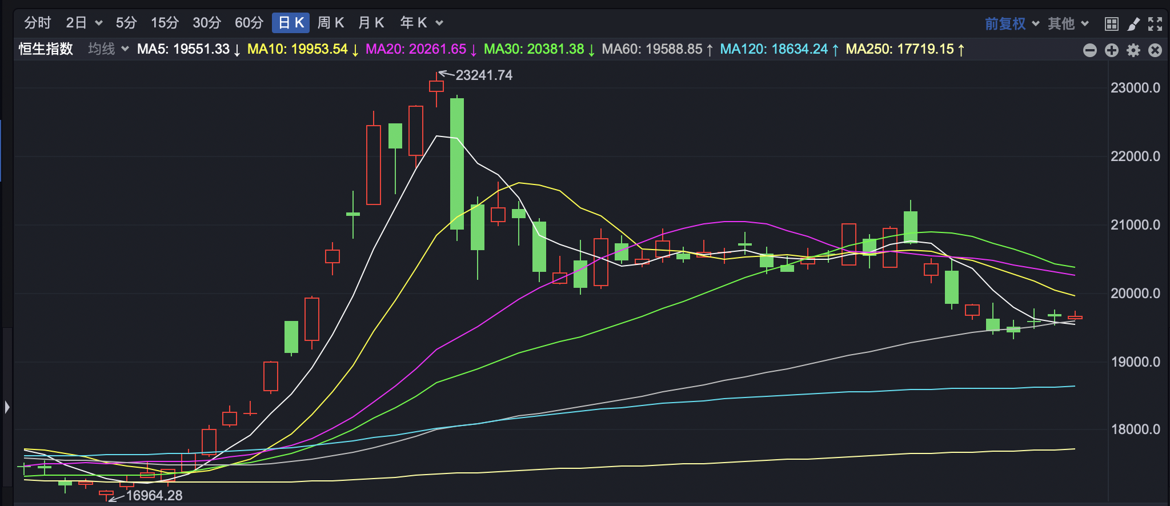Image resolution: width=1170 pixels, height=506 pixels.
Task: Select the 2日 timeframe
Action: tap(77, 23)
